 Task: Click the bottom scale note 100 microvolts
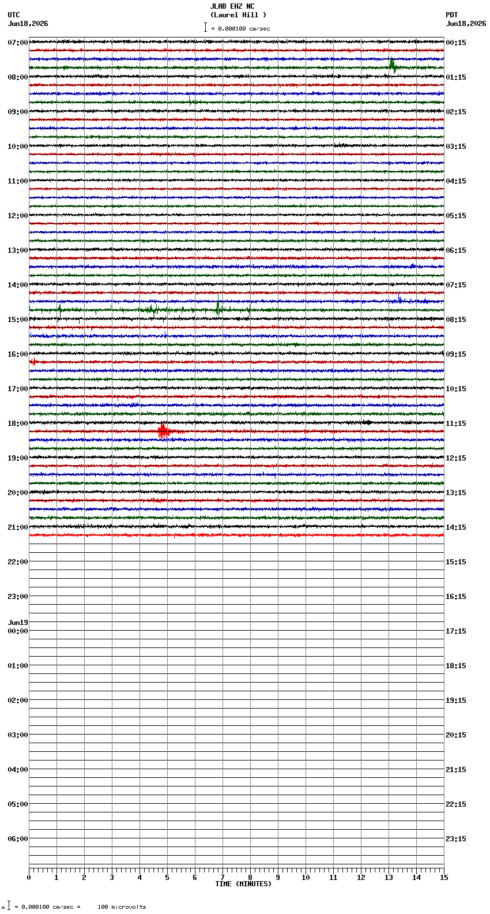coord(122,907)
